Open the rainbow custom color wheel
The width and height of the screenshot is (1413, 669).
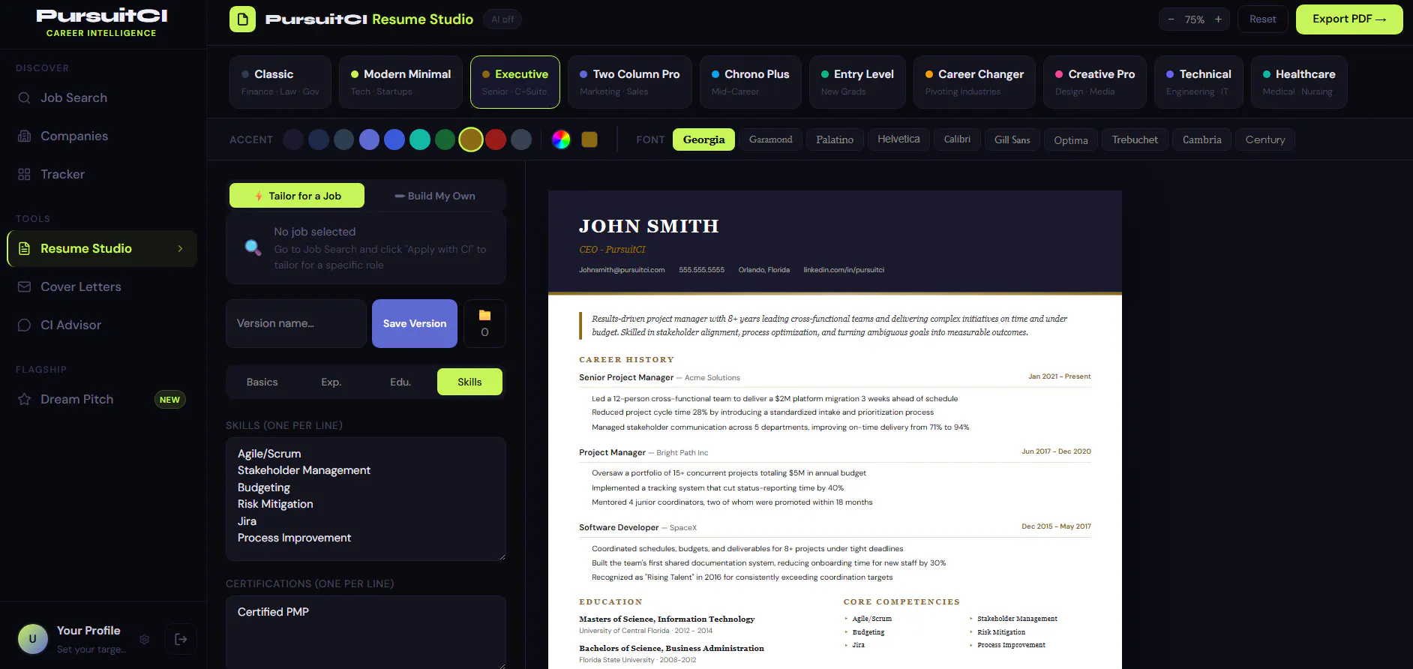(x=561, y=139)
